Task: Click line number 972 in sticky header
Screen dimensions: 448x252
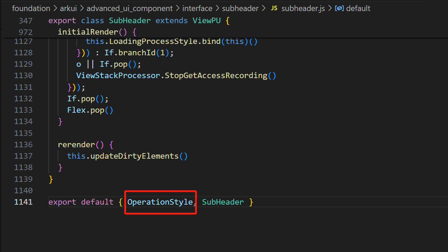Action: tap(26, 32)
